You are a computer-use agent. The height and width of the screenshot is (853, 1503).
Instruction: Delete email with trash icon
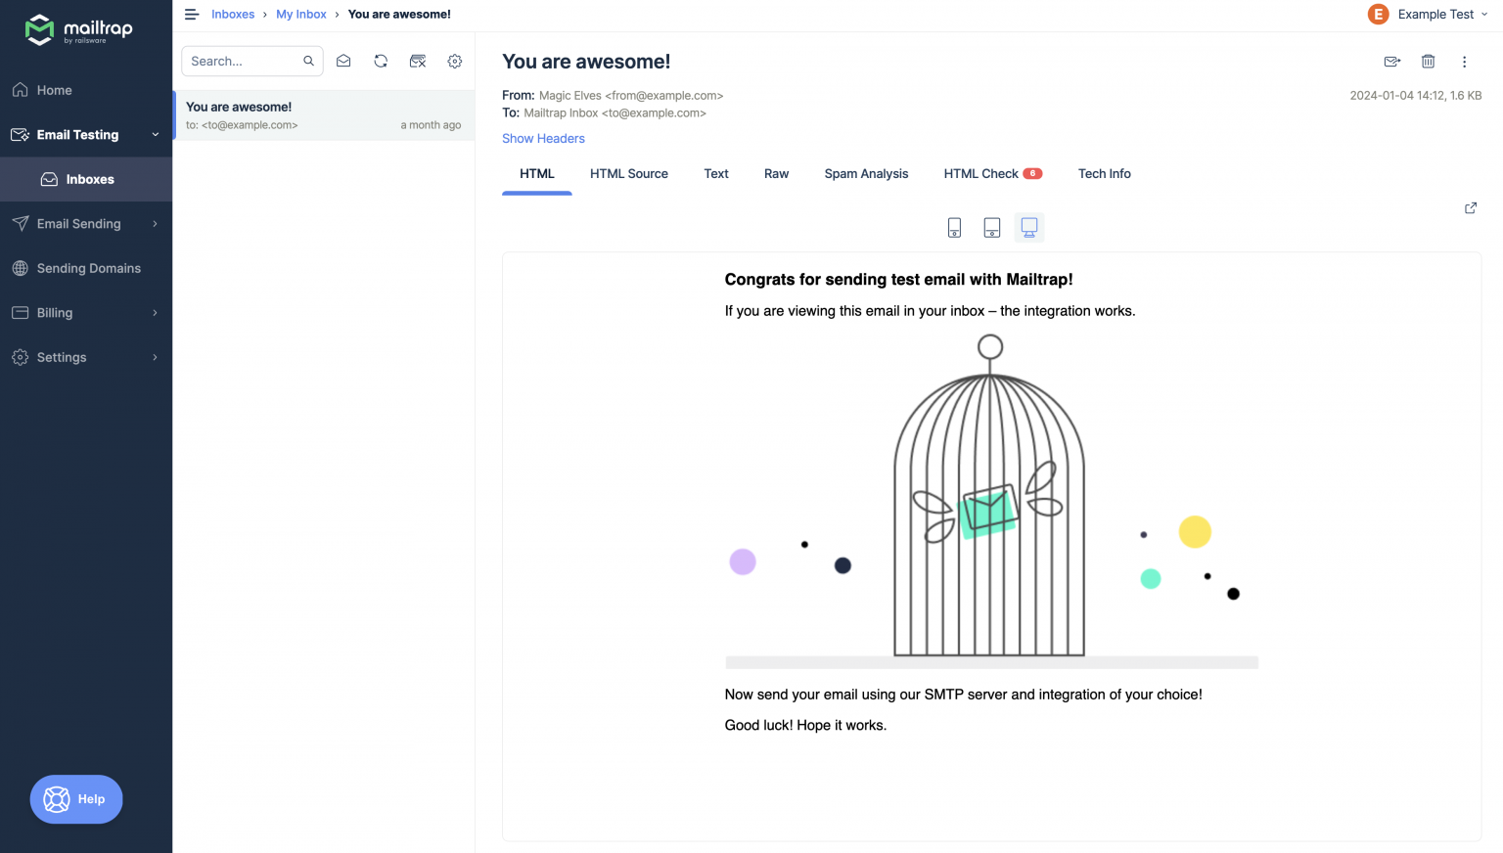1428,62
